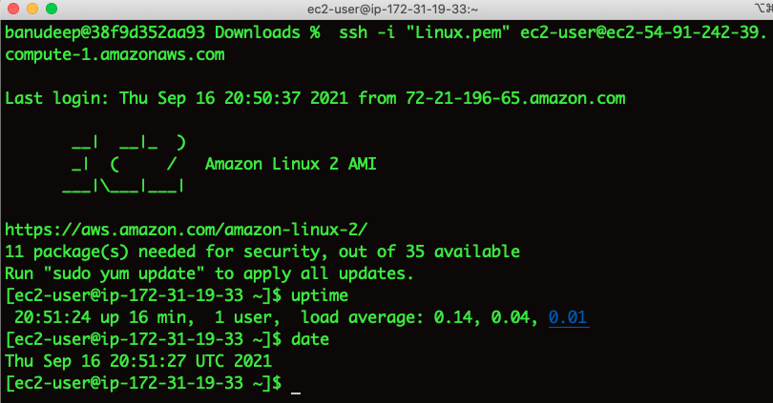Click the "Linux.pem" key file name
The width and height of the screenshot is (773, 403).
[x=457, y=33]
